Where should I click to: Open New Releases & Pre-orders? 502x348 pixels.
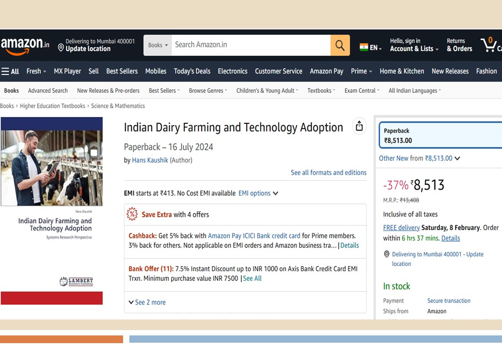[108, 91]
